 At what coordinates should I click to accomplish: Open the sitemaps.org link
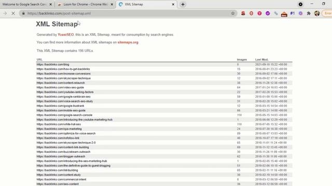(x=128, y=42)
